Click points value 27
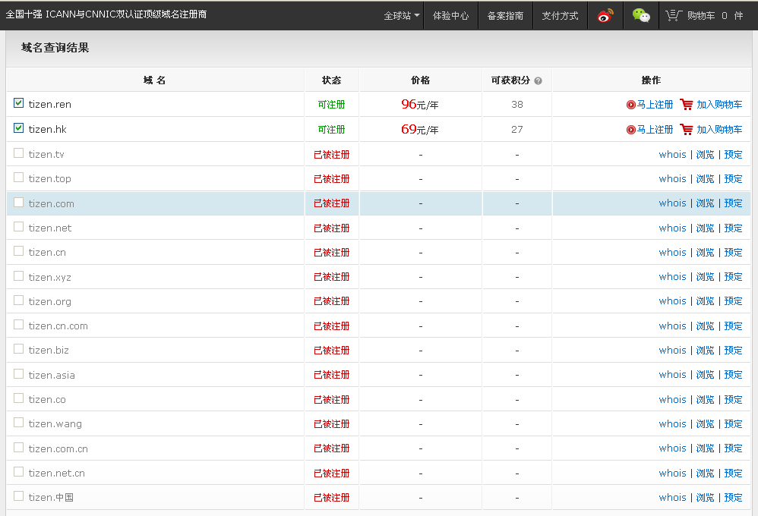The image size is (758, 516). pos(516,130)
